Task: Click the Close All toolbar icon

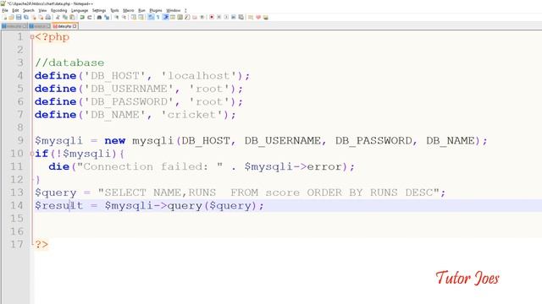Action: (x=41, y=17)
